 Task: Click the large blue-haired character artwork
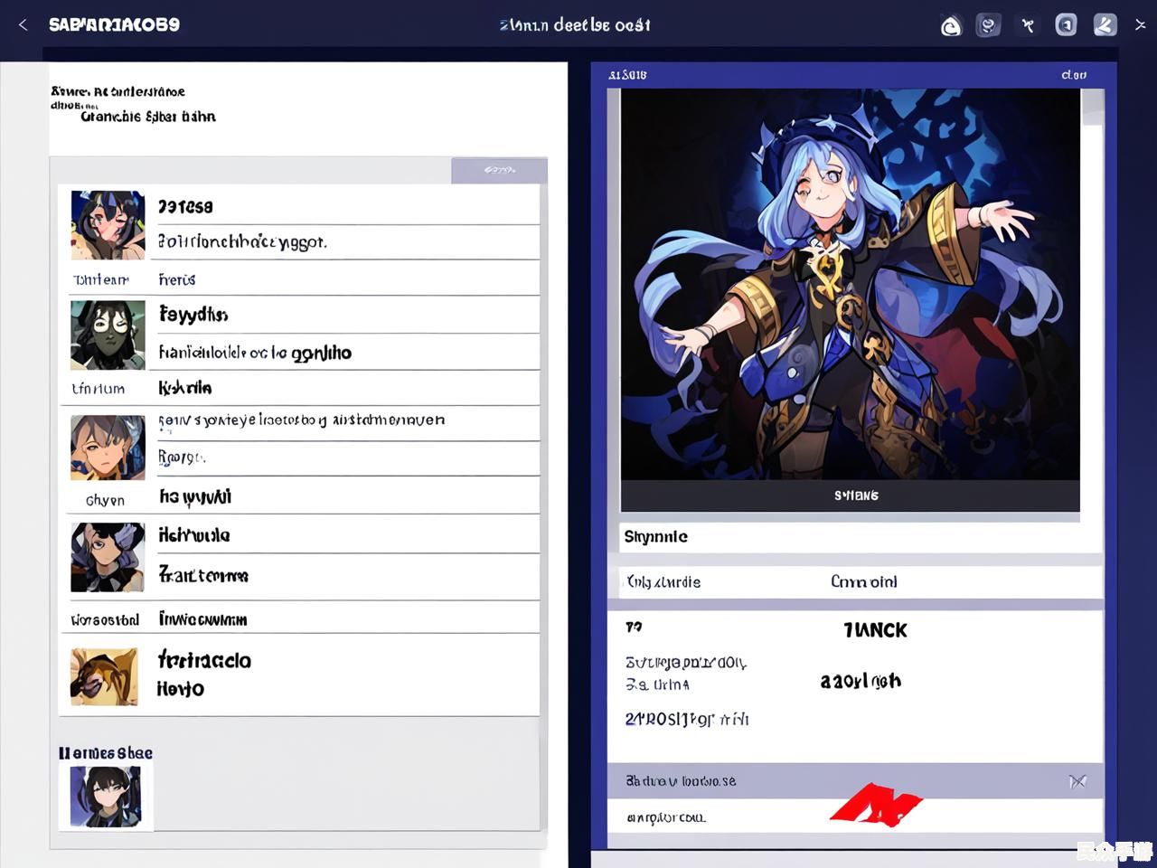[x=850, y=284]
